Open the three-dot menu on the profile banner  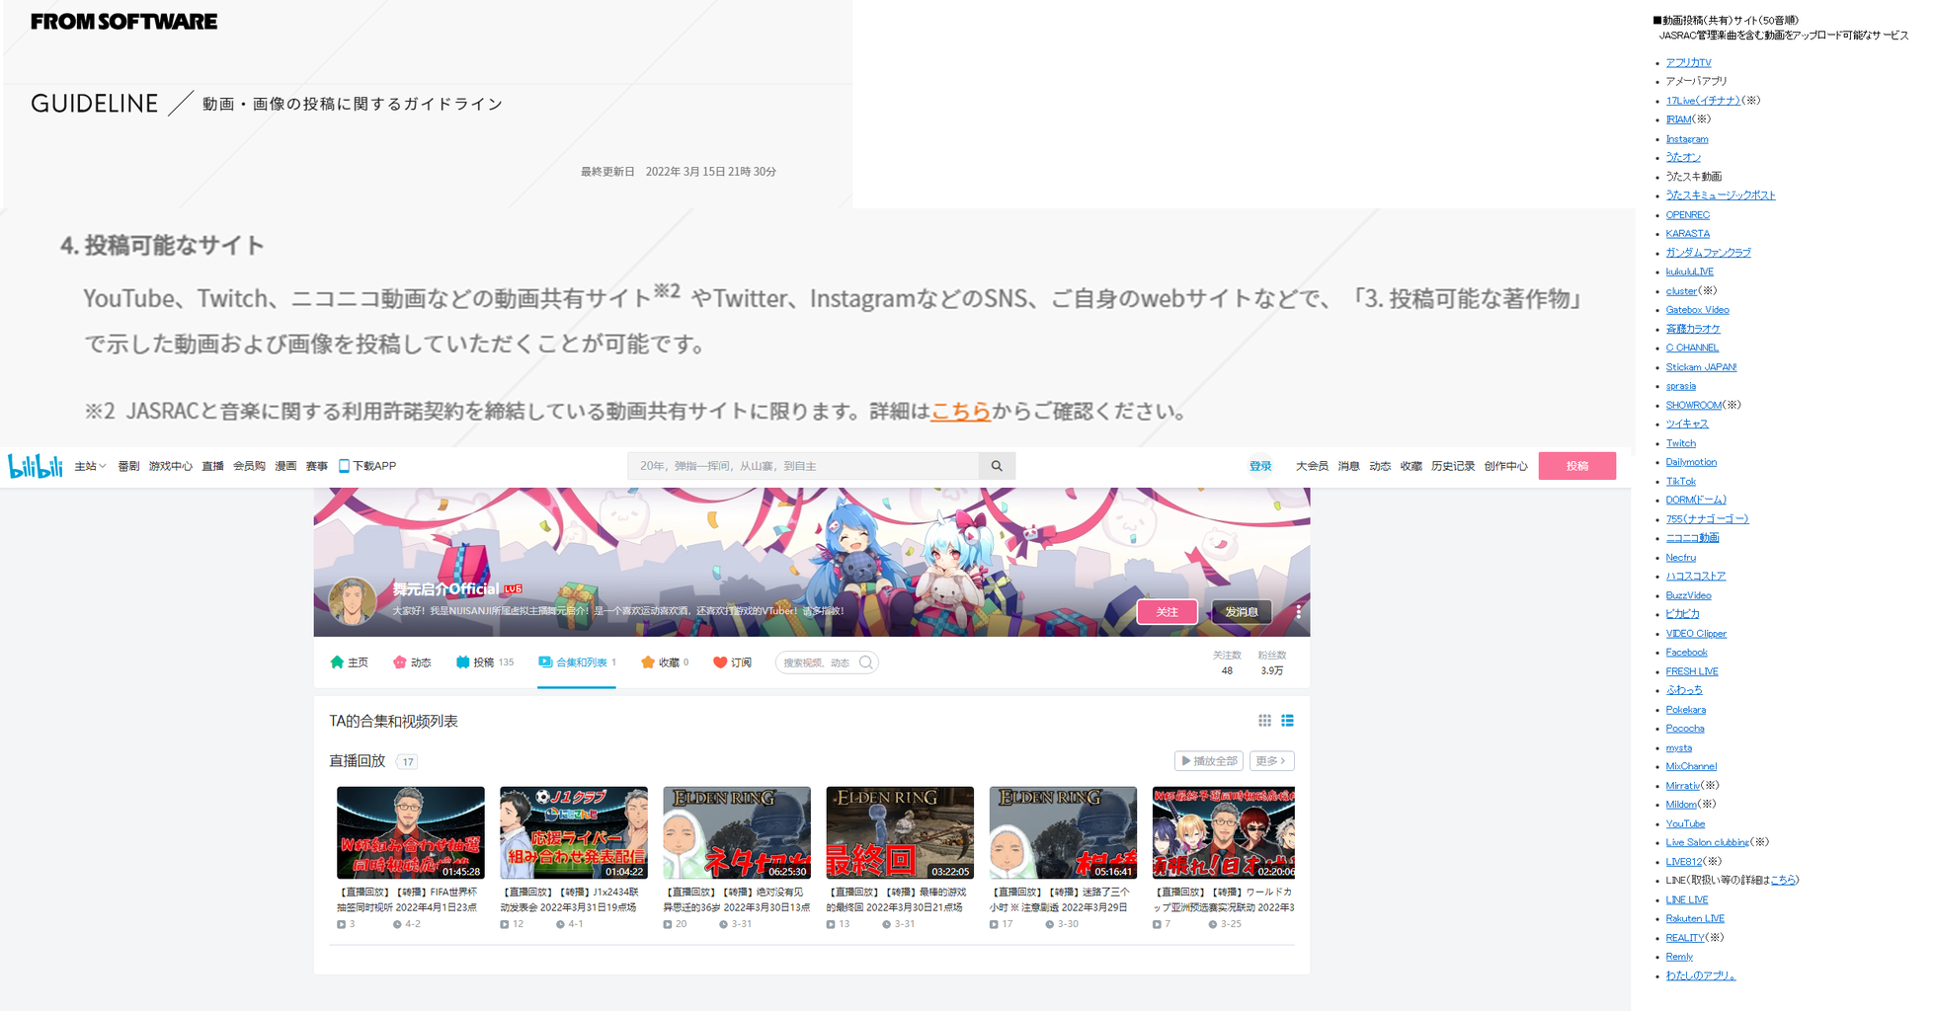click(x=1298, y=612)
